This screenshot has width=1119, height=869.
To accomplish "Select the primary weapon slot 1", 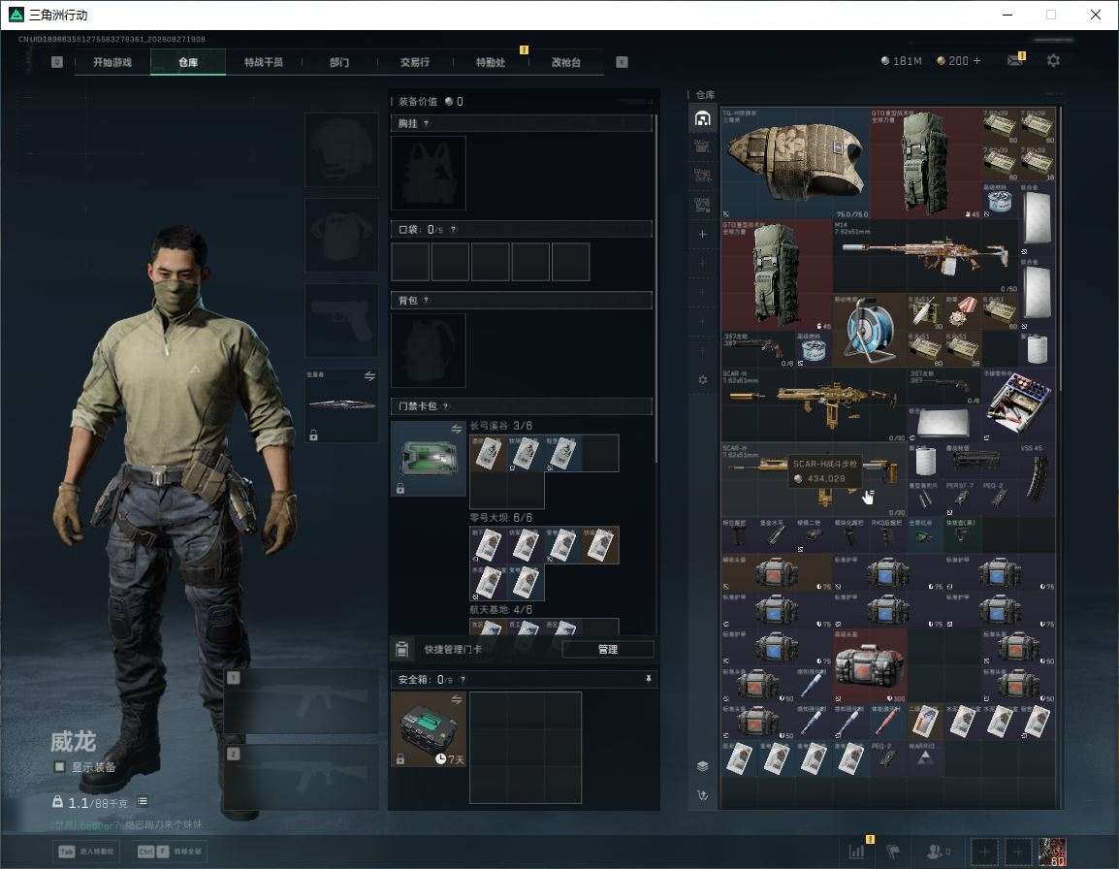I will coord(302,701).
